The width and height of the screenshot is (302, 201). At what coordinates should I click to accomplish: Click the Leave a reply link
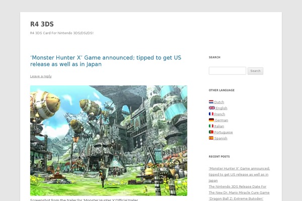click(41, 76)
